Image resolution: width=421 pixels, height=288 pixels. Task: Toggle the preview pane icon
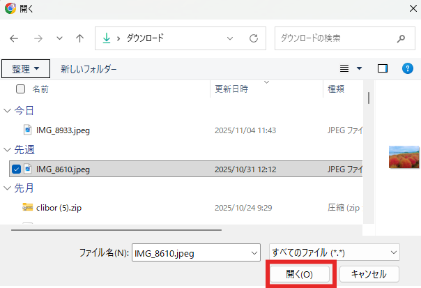383,68
